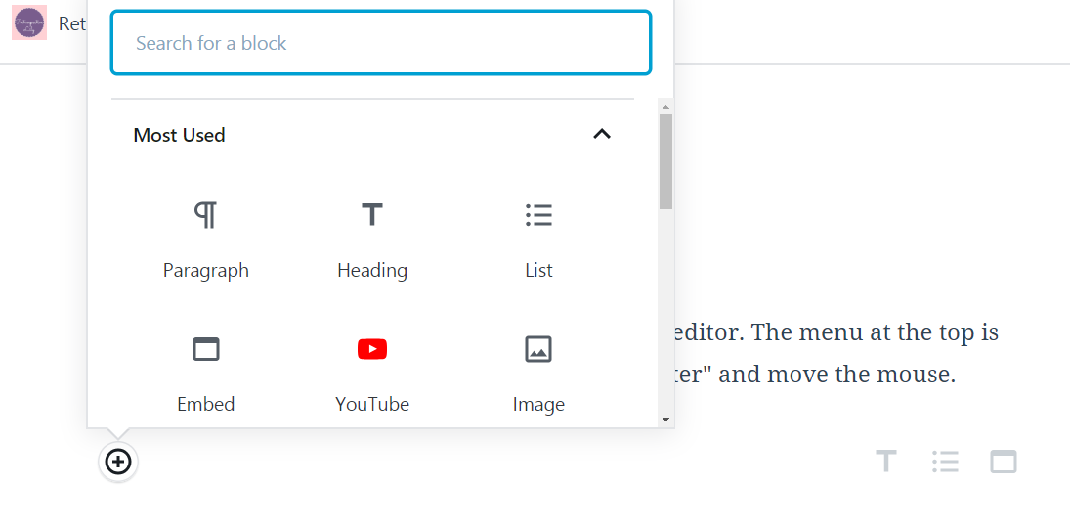Click the text 'editor. The menu at the top is'
The height and width of the screenshot is (532, 1070).
coord(835,332)
